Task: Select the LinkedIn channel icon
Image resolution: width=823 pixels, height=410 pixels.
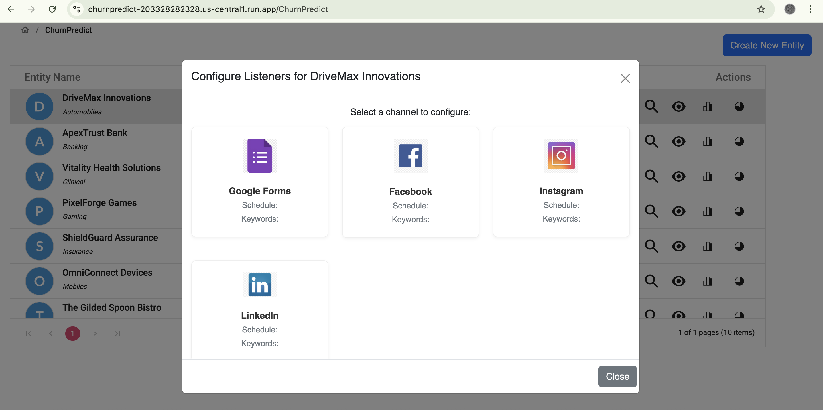Action: [x=259, y=285]
